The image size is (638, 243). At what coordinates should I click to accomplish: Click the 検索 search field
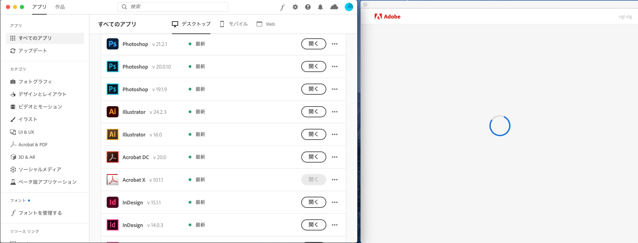173,7
